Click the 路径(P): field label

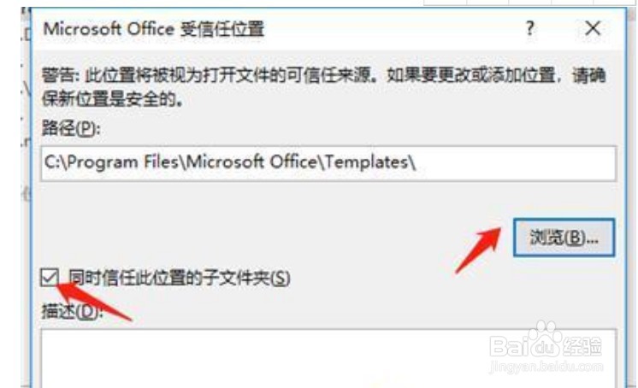[x=71, y=129]
